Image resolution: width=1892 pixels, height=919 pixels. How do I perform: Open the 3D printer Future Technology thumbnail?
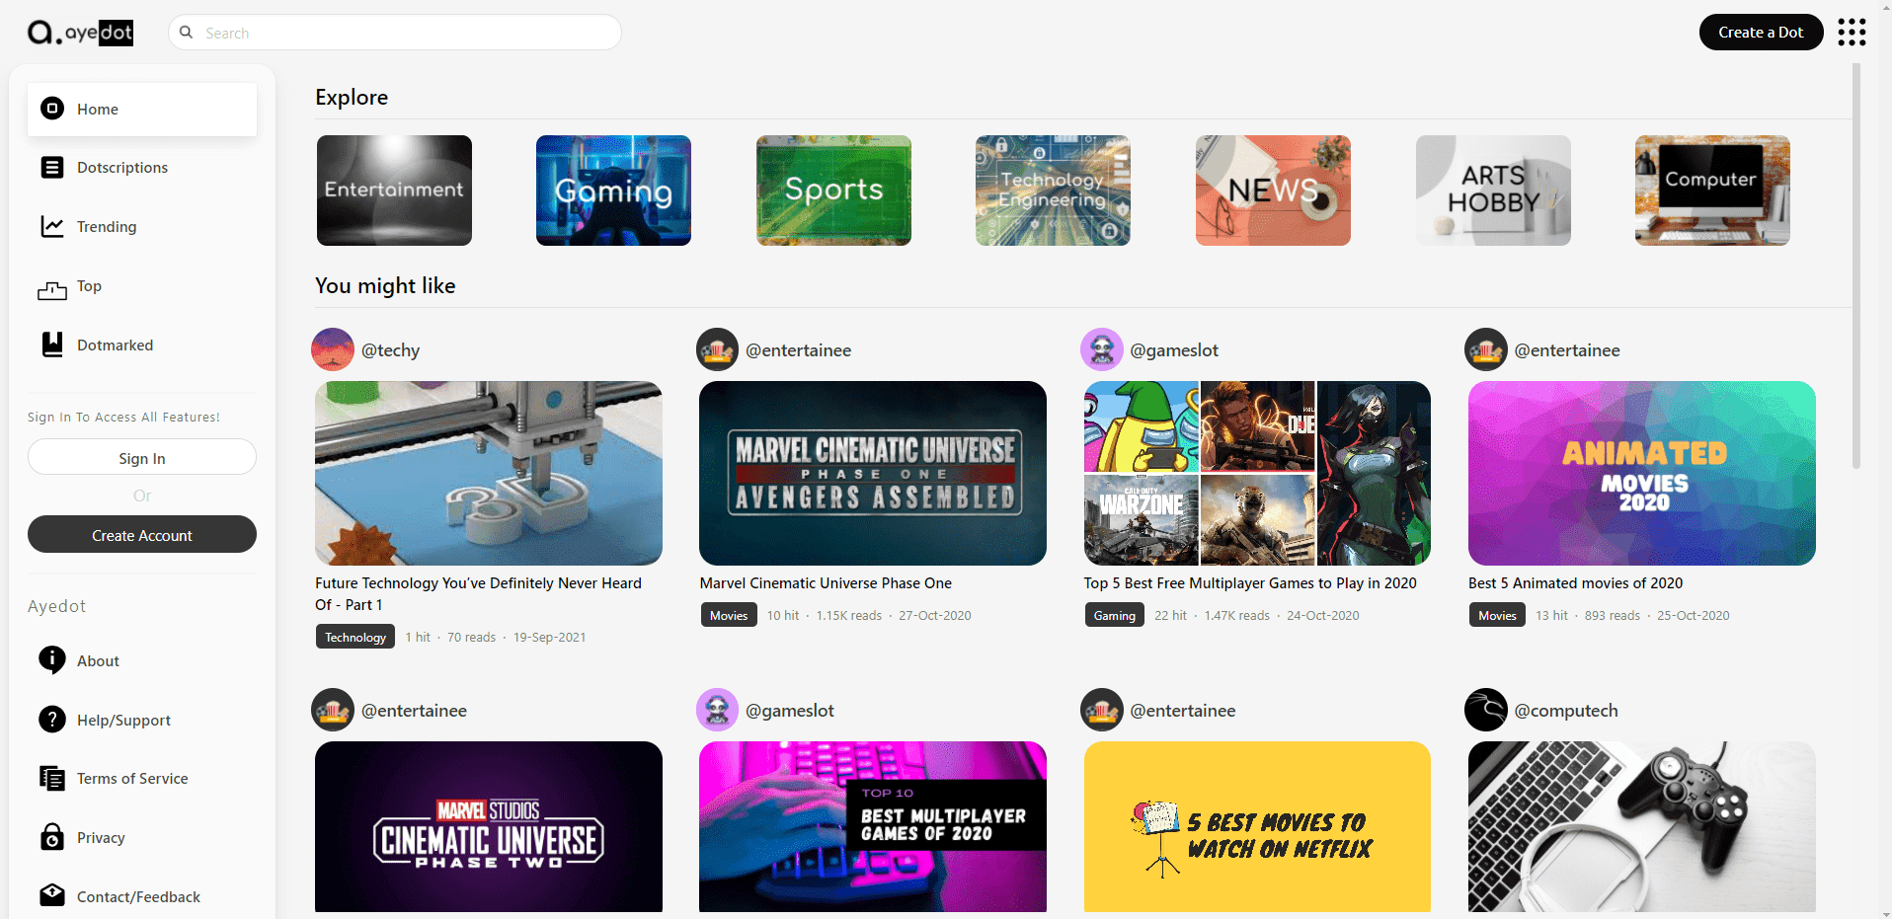[489, 474]
